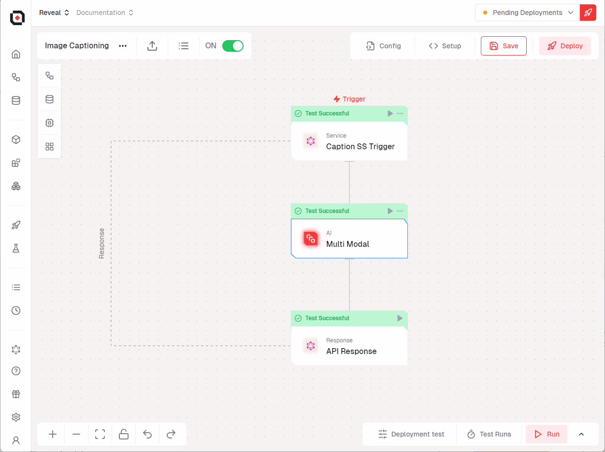Open the three-dot menu beside Image Captioning
Image resolution: width=605 pixels, height=452 pixels.
click(x=123, y=46)
